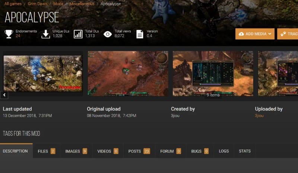View the Bugs tab
Screen dimensions: 298x173
(x=200, y=151)
